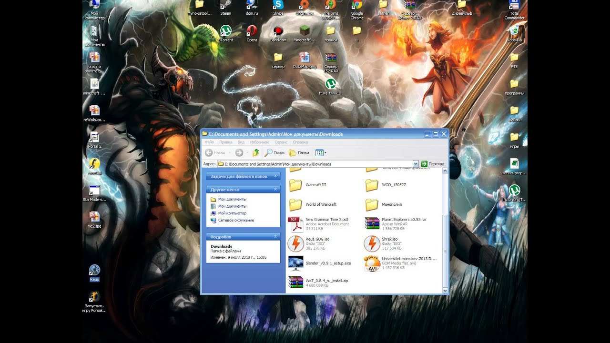
Task: Click the Forward arrow in Explorer toolbar
Action: (239, 152)
